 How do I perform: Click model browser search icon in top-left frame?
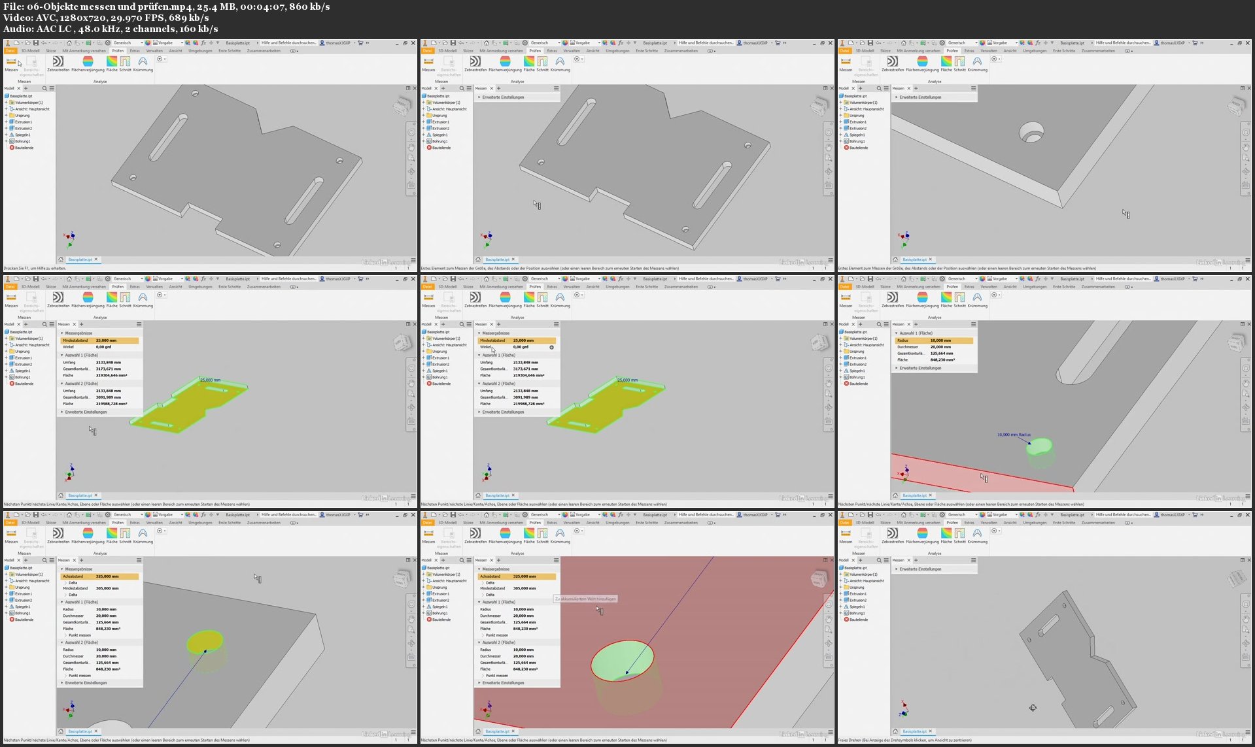pos(44,88)
